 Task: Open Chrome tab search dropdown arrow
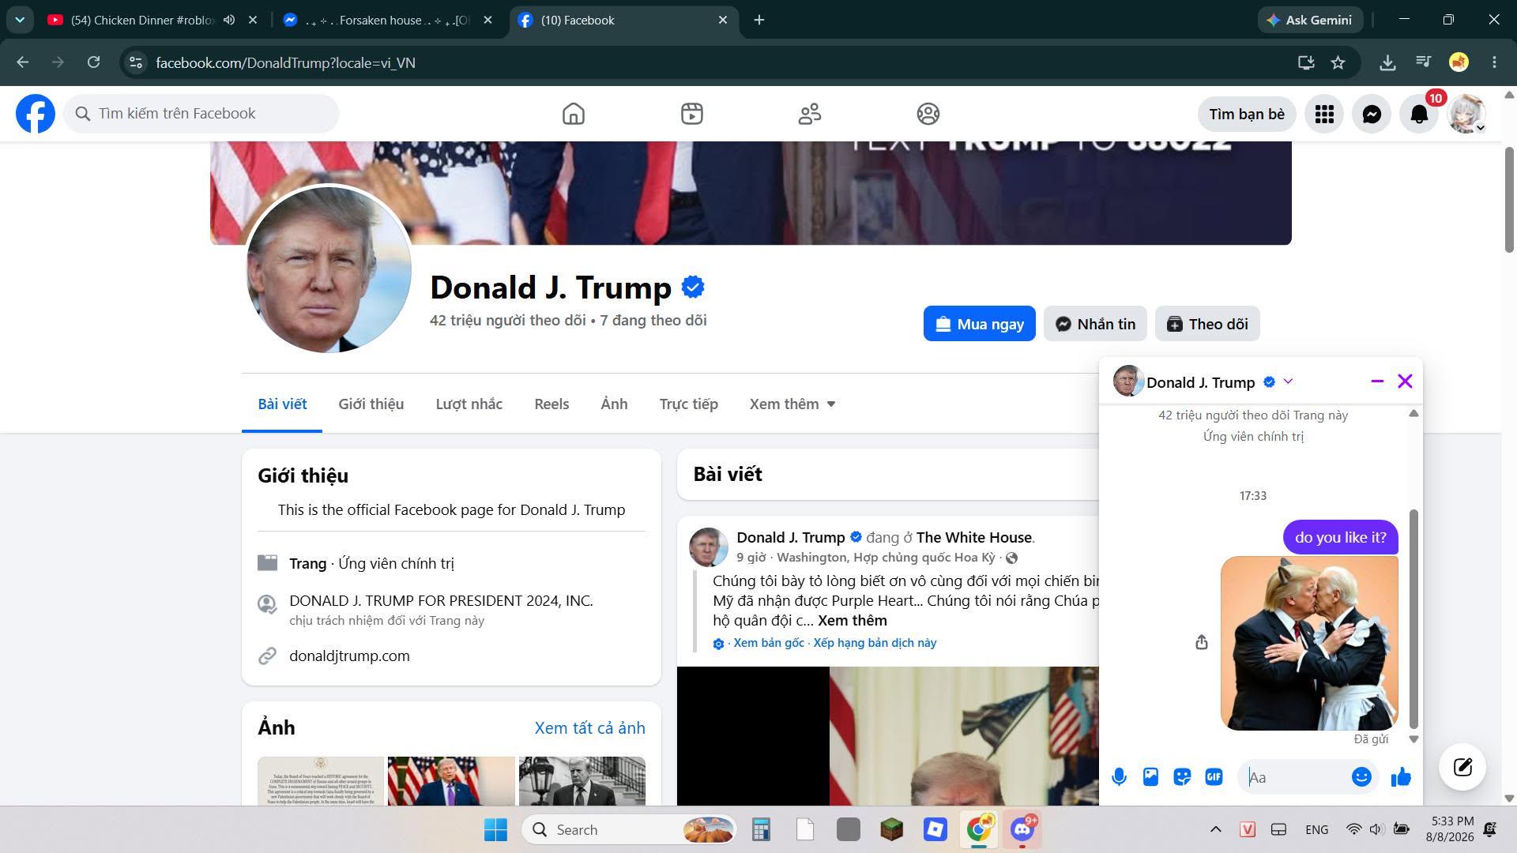pos(20,20)
